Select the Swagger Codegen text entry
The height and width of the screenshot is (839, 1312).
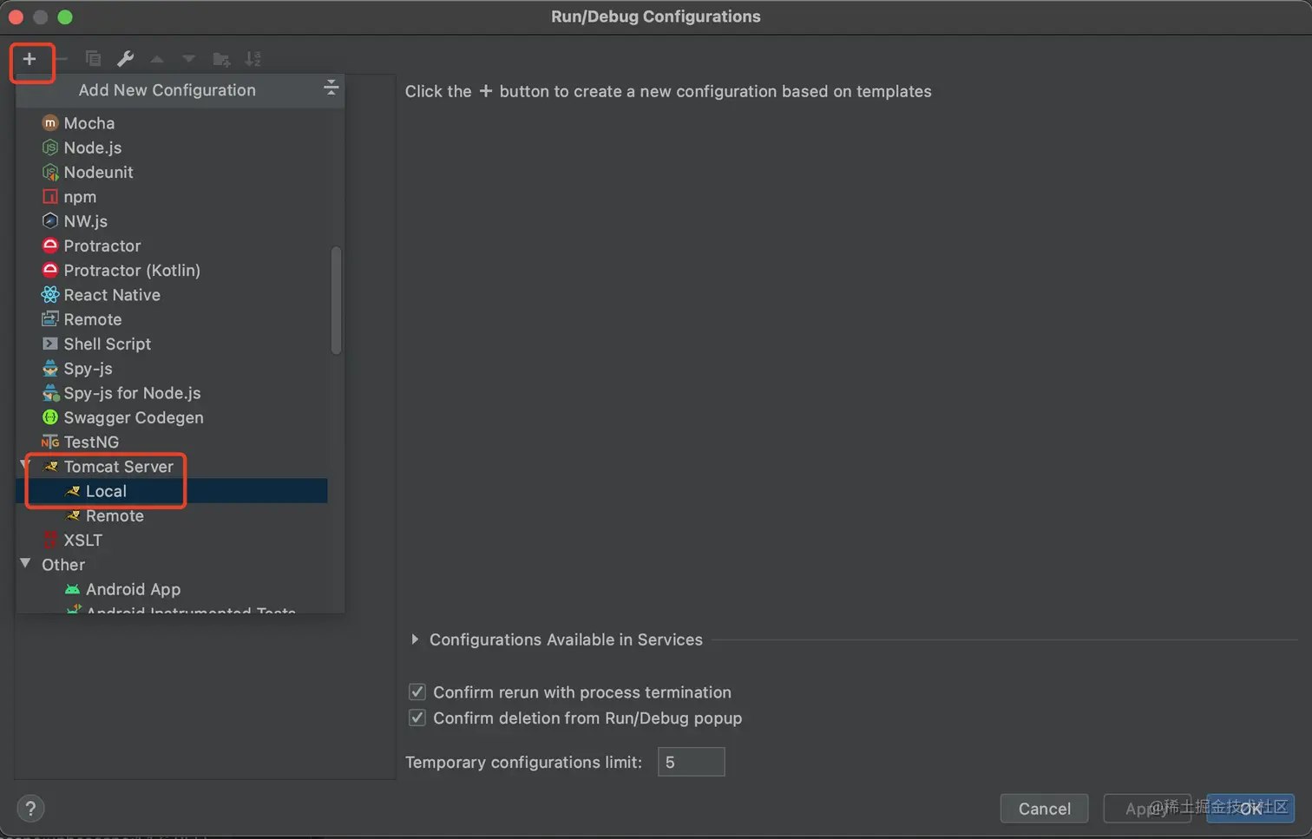[134, 417]
